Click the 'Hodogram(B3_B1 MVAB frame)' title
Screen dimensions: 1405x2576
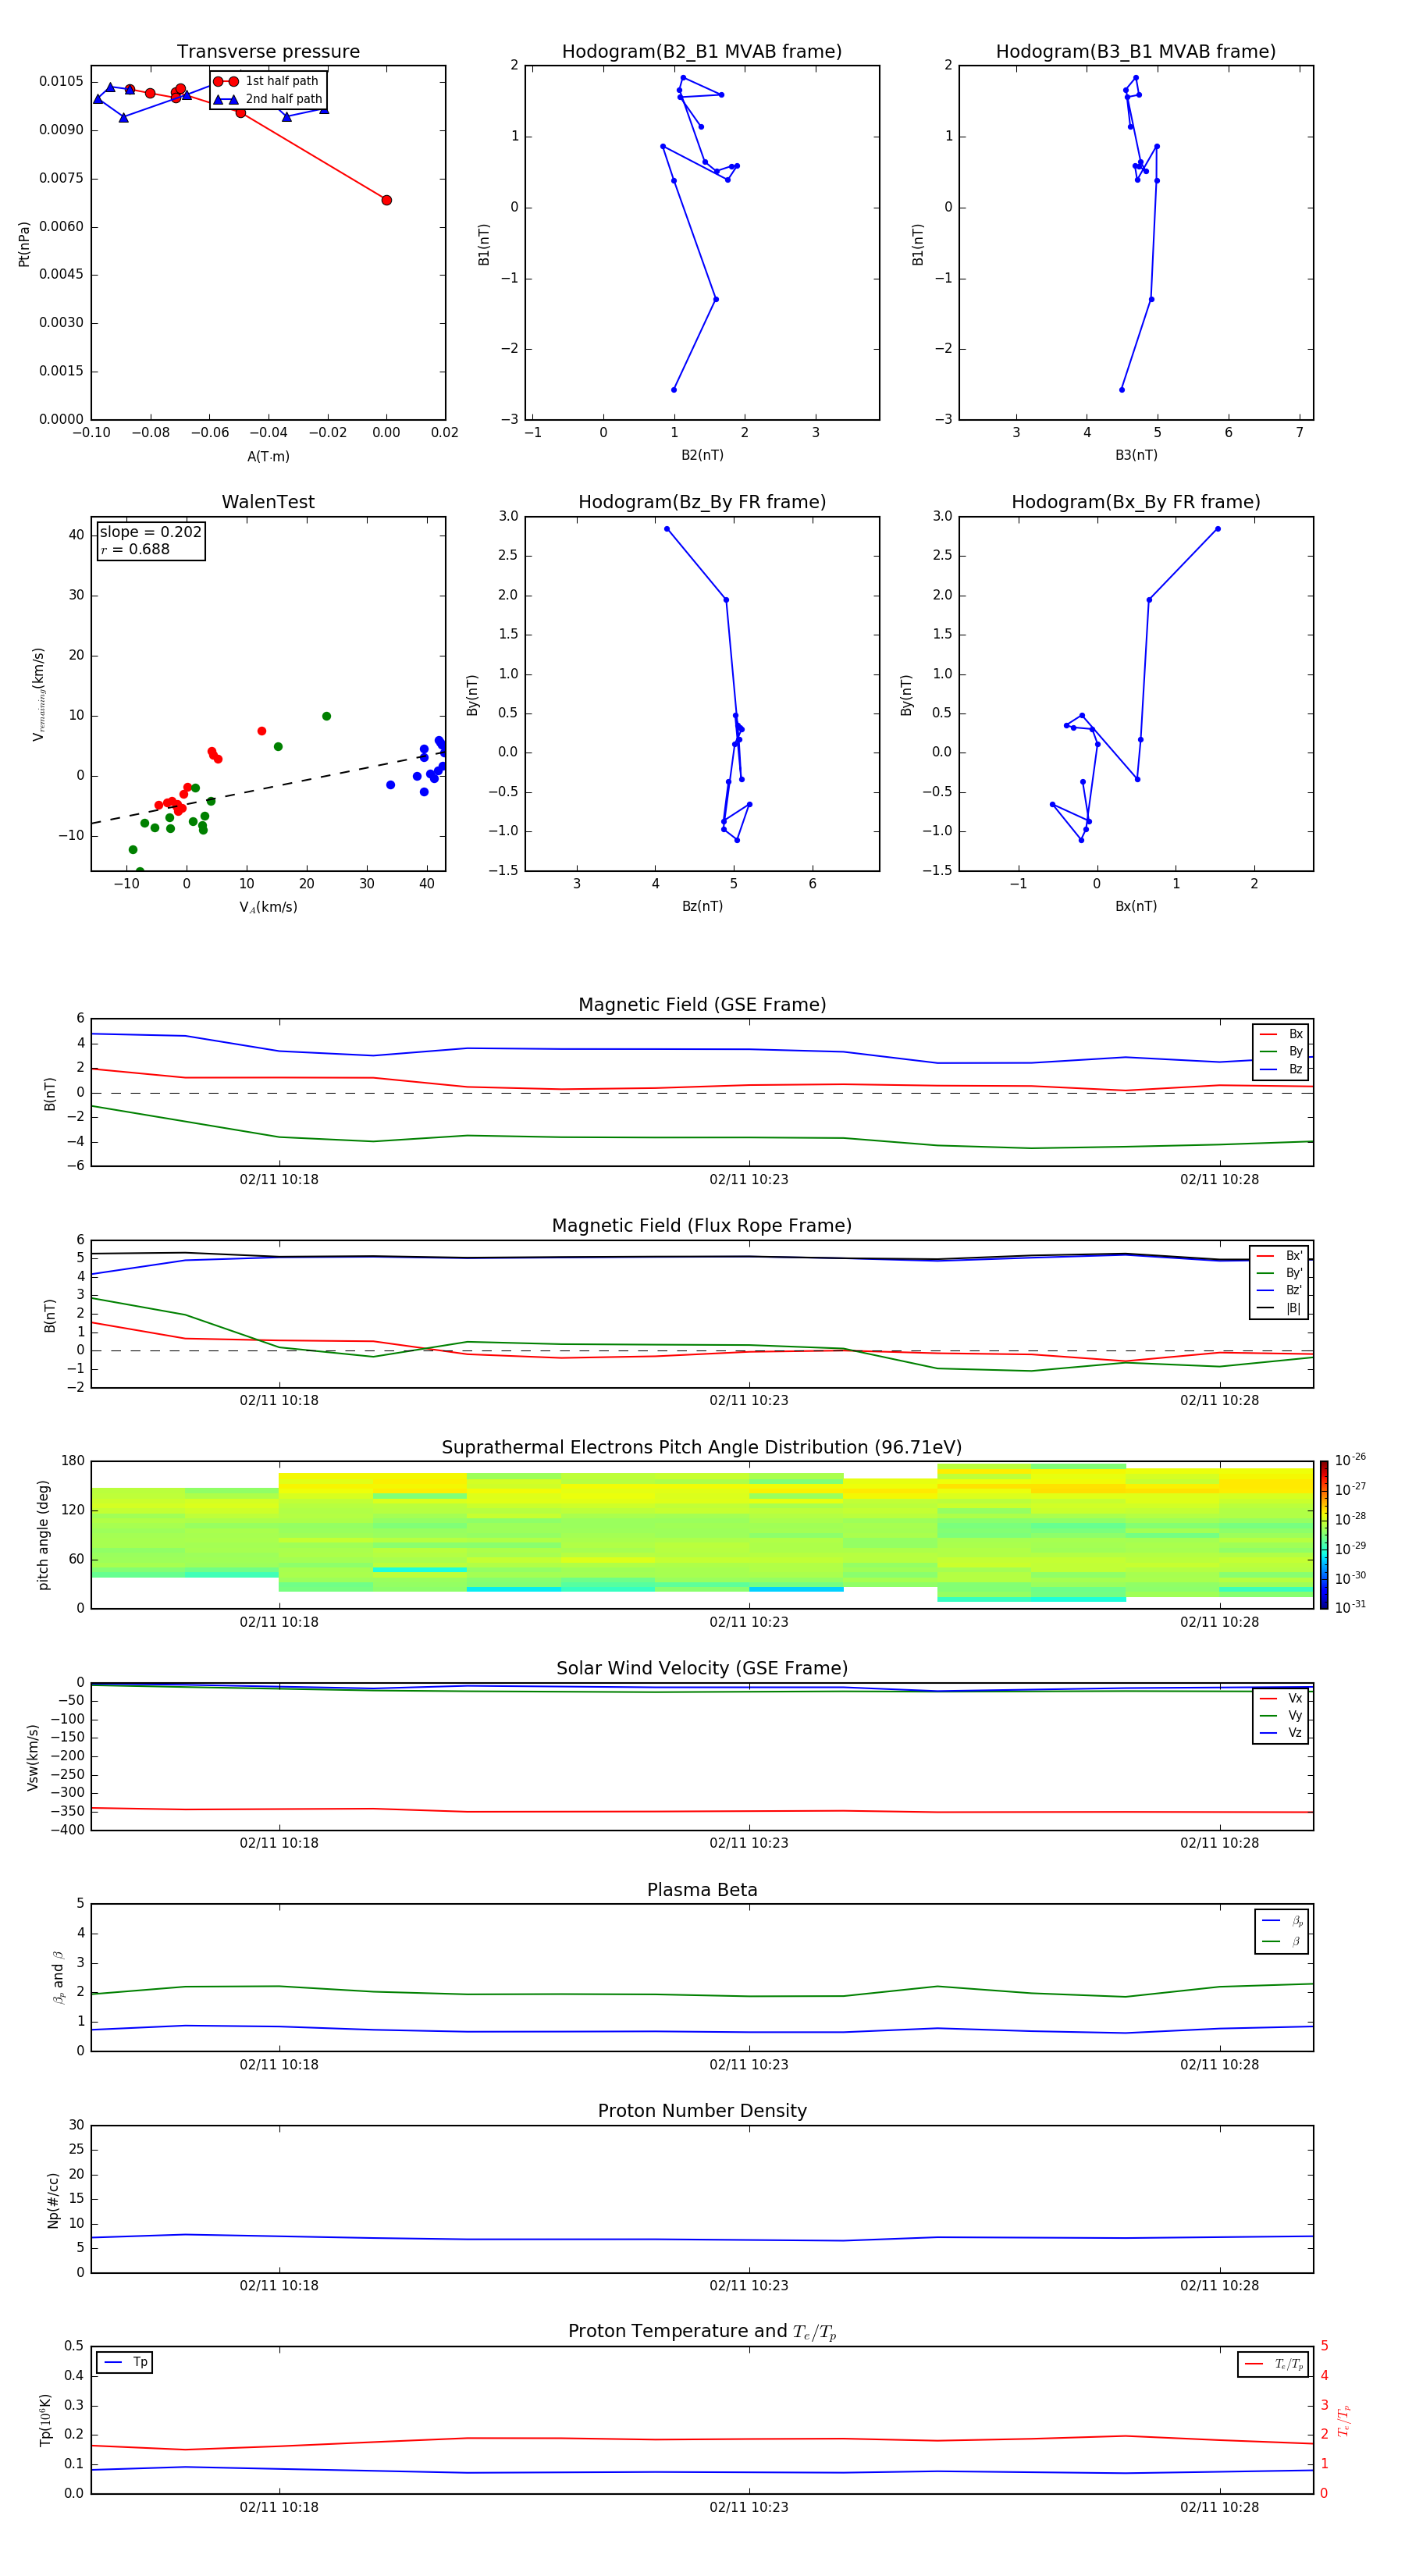[x=1136, y=52]
